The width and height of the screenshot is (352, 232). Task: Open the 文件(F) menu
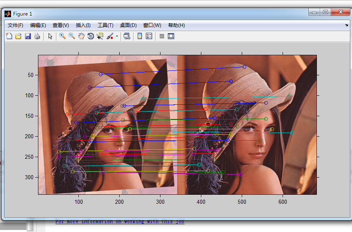coord(16,25)
